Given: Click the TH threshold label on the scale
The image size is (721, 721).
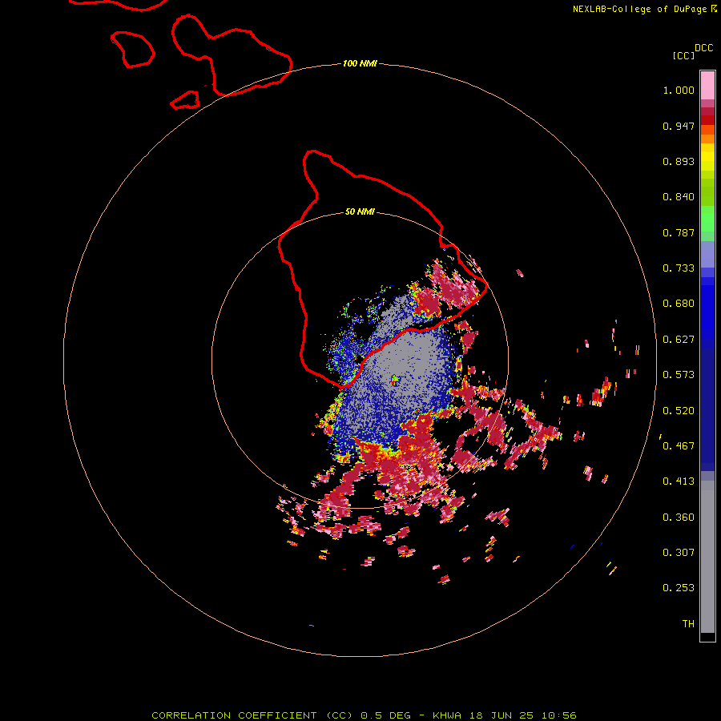Looking at the screenshot, I should coord(688,624).
